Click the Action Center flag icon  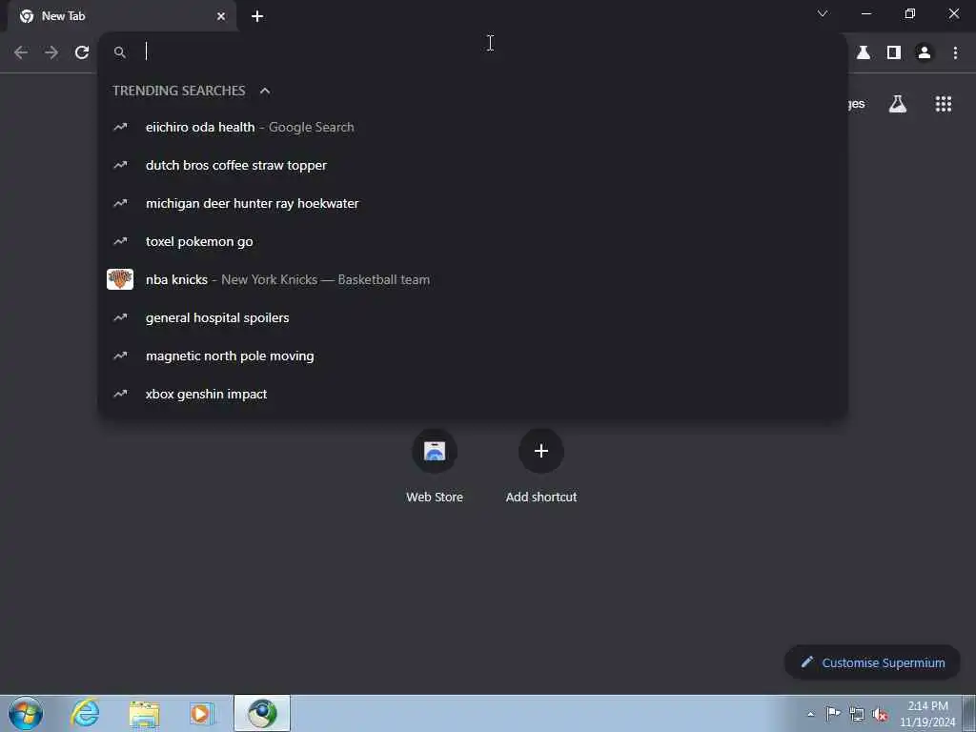833,714
